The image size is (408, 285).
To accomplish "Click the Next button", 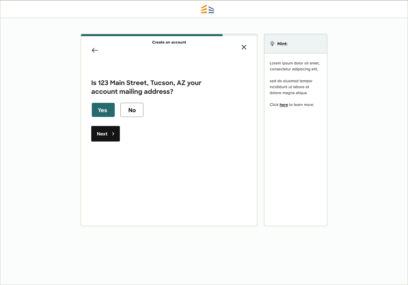I will [105, 134].
